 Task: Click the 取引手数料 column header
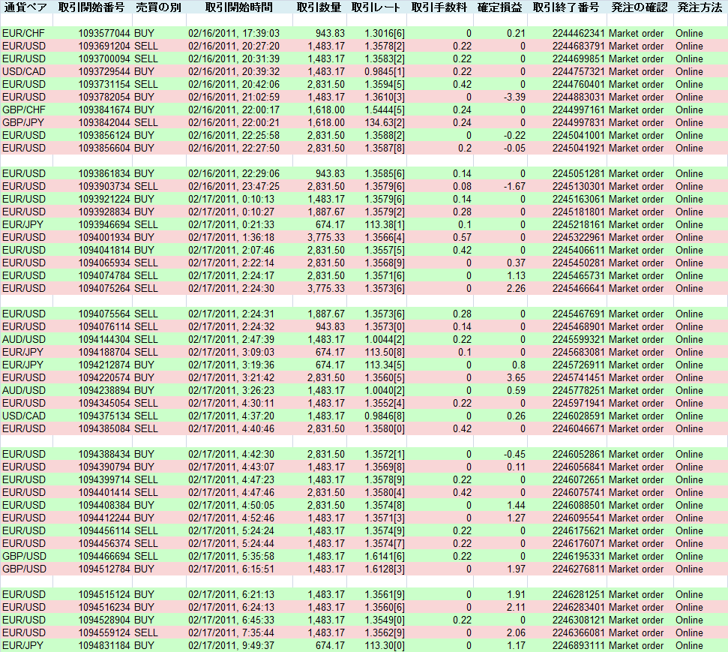442,8
